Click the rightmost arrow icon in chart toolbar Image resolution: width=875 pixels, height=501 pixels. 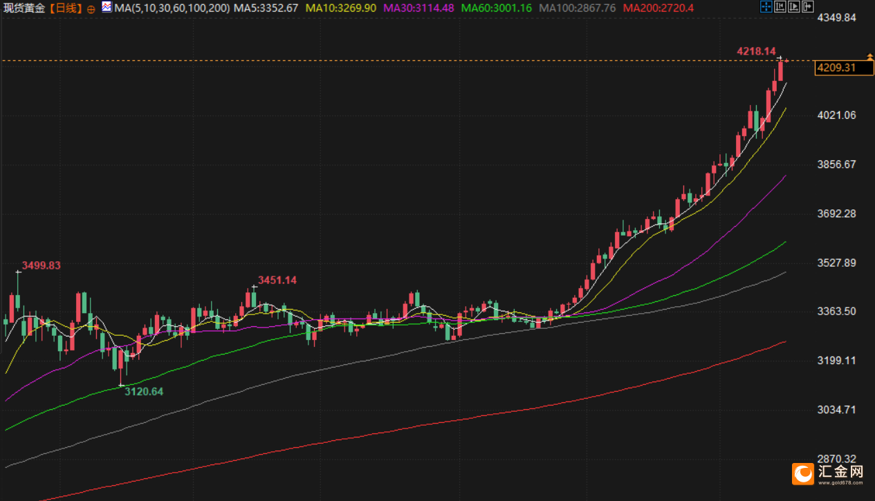(808, 7)
